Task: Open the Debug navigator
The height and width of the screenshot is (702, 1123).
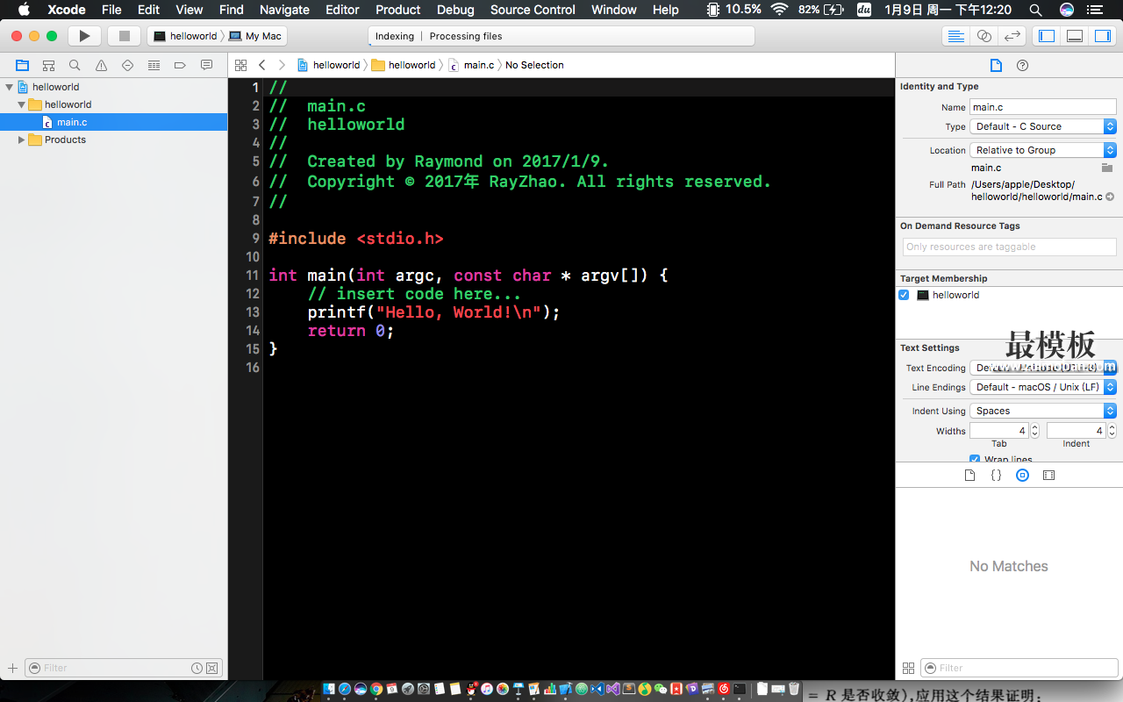Action: 154,65
